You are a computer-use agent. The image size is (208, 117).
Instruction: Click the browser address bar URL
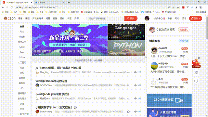[38, 7]
